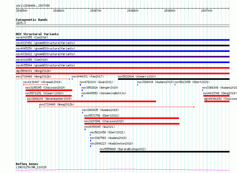Click the nsv4331622 variant label

coord(46,54)
